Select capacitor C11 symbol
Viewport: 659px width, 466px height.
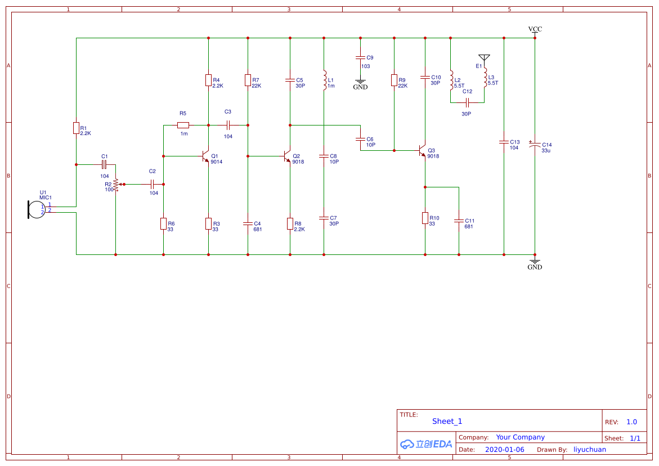click(459, 221)
